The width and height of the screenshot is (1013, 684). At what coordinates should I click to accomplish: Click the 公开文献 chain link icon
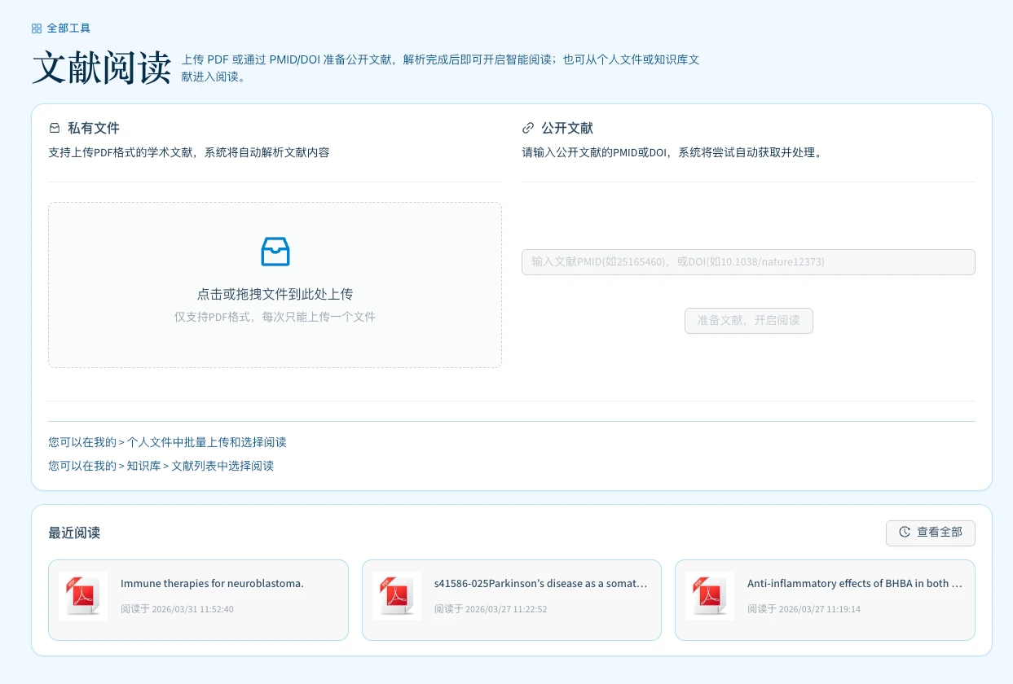(528, 129)
